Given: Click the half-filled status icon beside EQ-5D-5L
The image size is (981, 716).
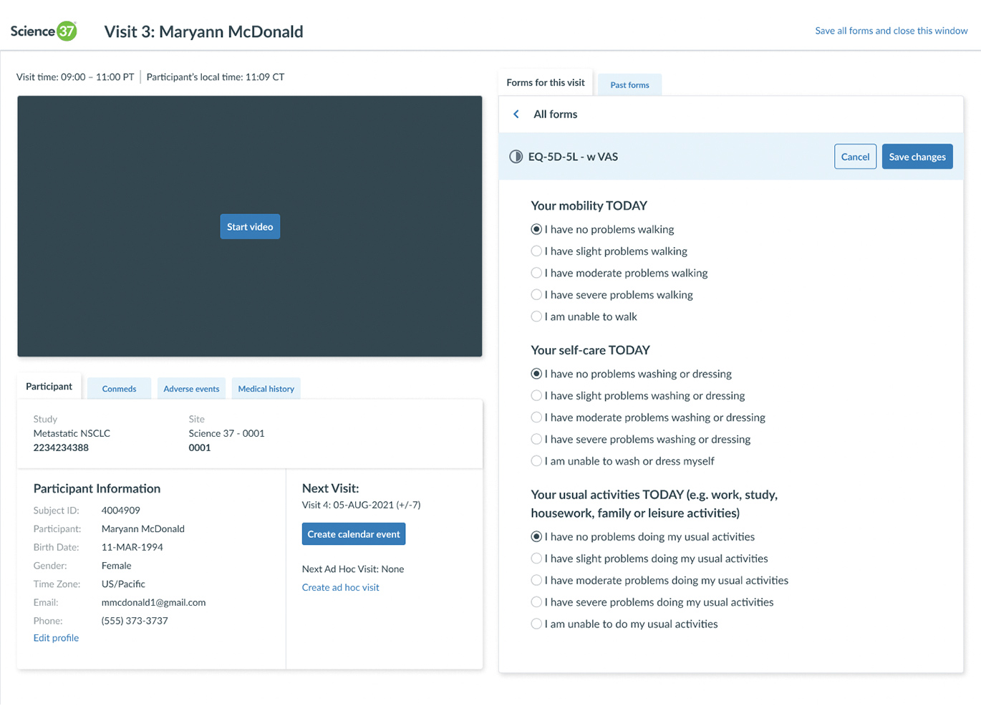Looking at the screenshot, I should [x=516, y=157].
